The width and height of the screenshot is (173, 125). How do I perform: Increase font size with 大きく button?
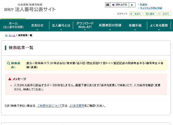point(136,14)
